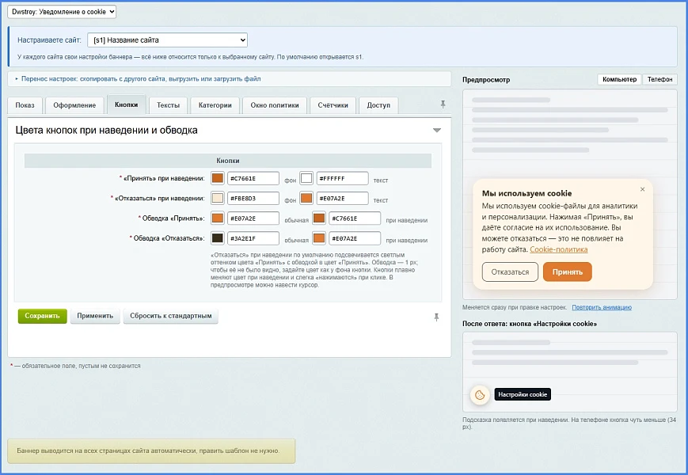688x475 pixels.
Task: Click the #FFFFFF text color field
Action: 342,178
